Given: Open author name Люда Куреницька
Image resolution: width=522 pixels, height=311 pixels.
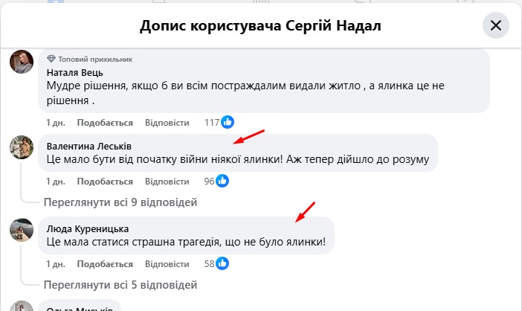Looking at the screenshot, I should tap(88, 228).
